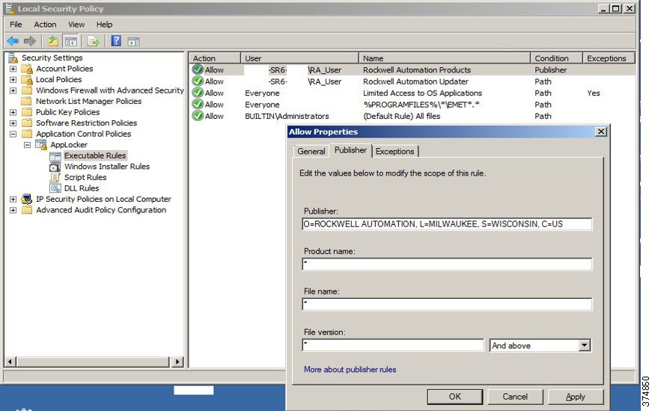
Task: Click the File version field
Action: click(393, 345)
